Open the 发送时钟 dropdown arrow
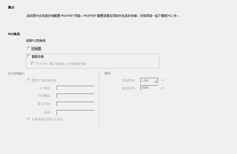This screenshot has height=154, width=237. (156, 80)
